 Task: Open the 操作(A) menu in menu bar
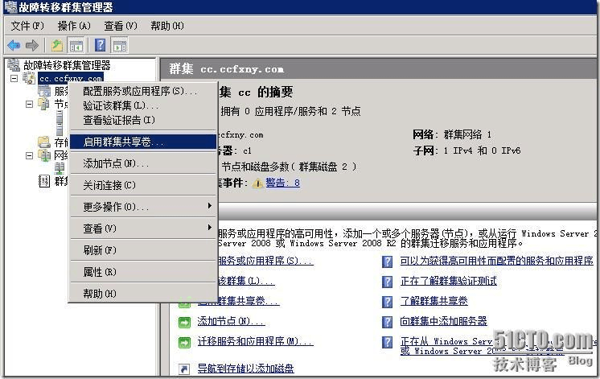click(74, 26)
